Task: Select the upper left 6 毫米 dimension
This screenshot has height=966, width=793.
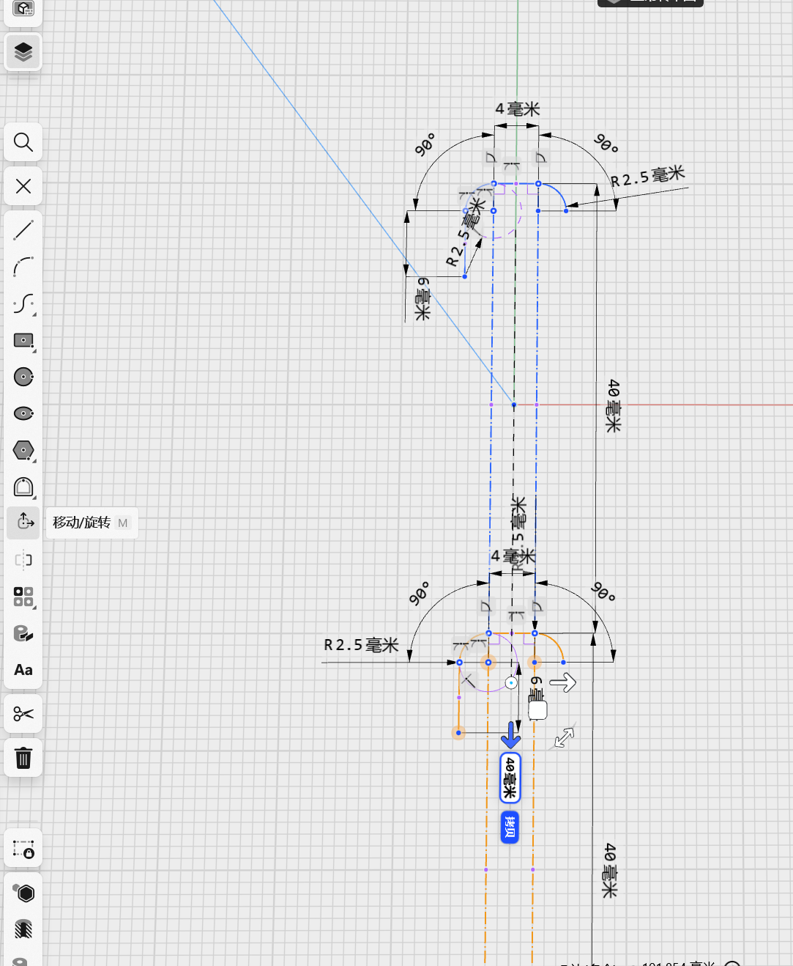Action: [422, 298]
